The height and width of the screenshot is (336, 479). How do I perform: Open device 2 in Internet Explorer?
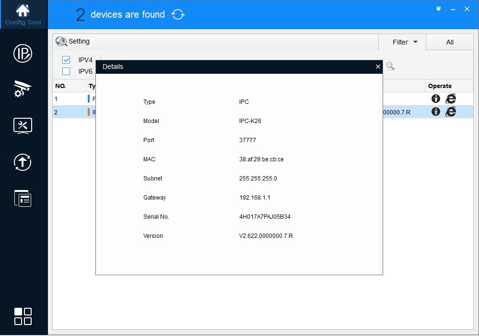(x=450, y=112)
